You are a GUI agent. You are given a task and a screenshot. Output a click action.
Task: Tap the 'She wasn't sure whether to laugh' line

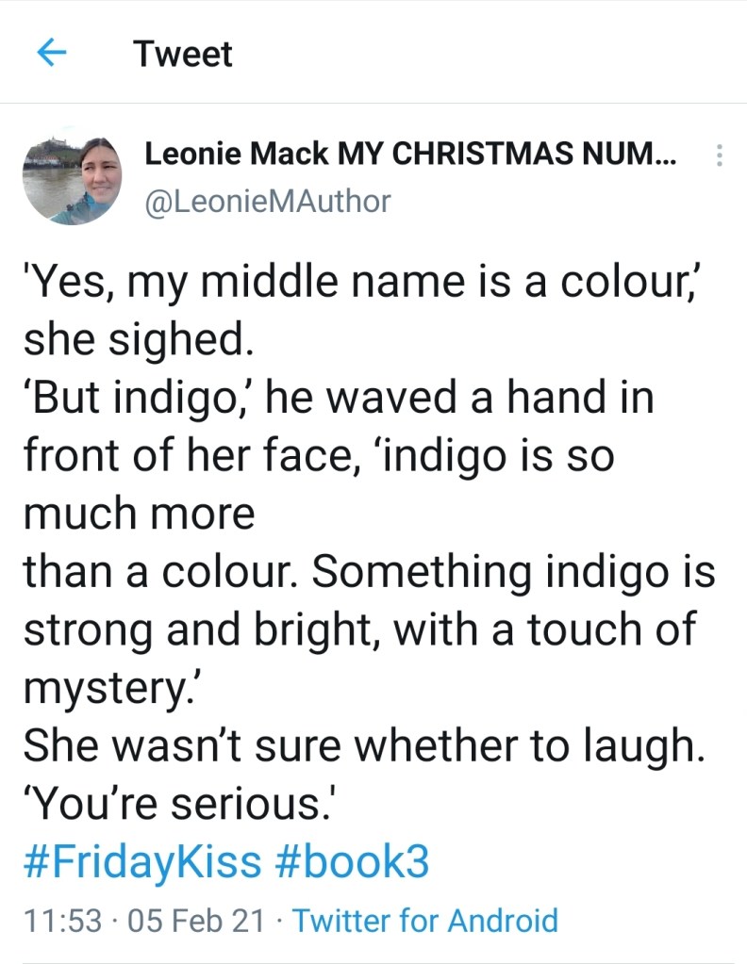click(x=363, y=746)
